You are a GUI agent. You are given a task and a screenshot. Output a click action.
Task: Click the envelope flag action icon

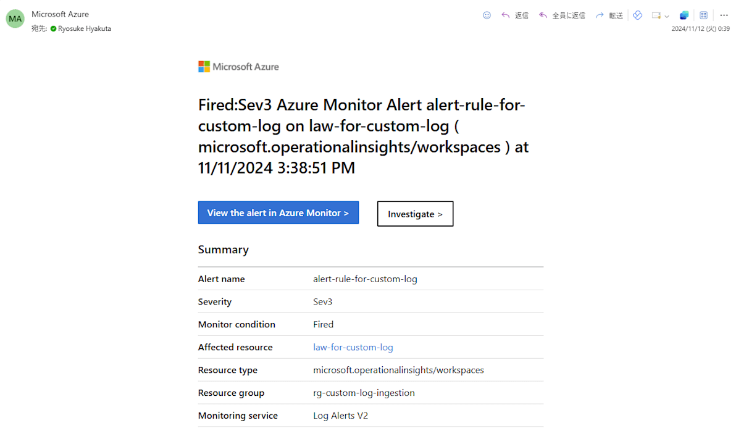point(656,15)
